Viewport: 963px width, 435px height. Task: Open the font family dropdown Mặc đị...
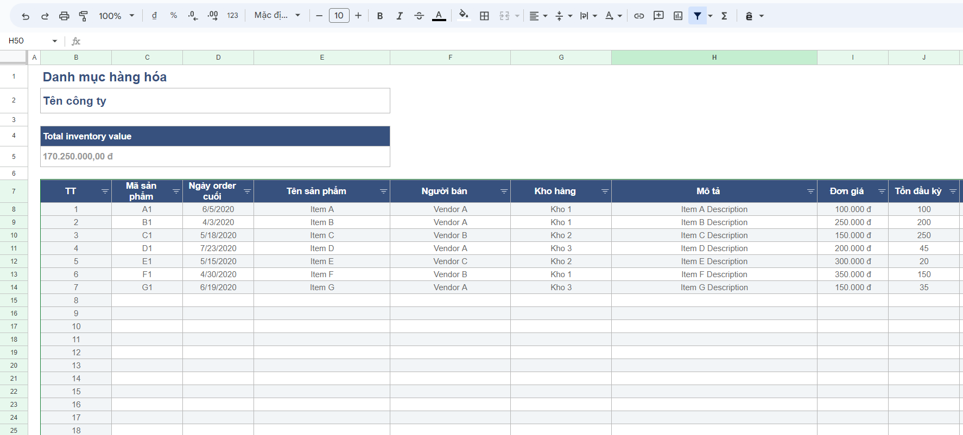point(277,16)
